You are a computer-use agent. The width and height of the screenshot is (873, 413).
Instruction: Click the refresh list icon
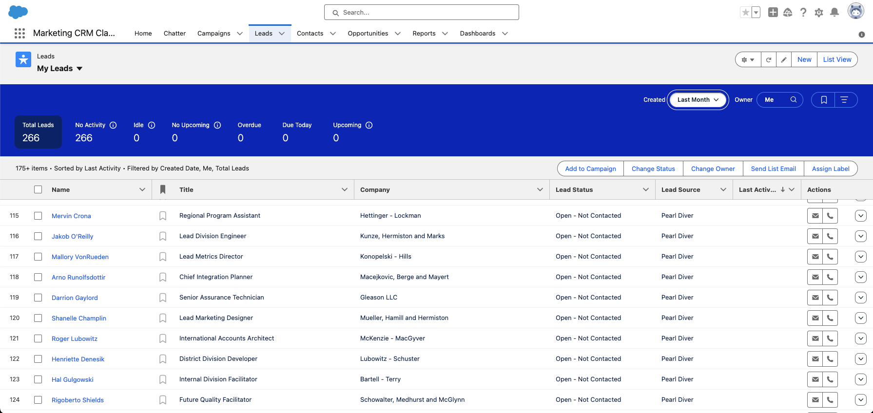(769, 59)
